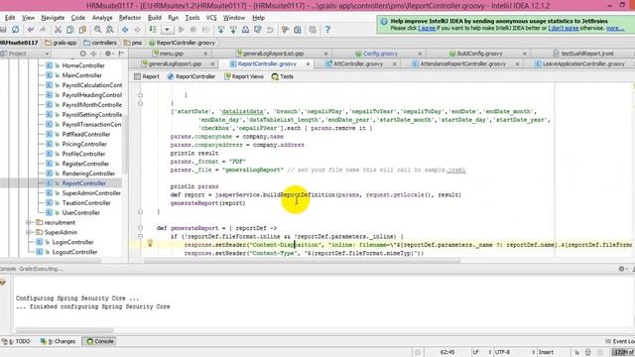
Task: Click the Help question mark icon
Action: pos(327,30)
